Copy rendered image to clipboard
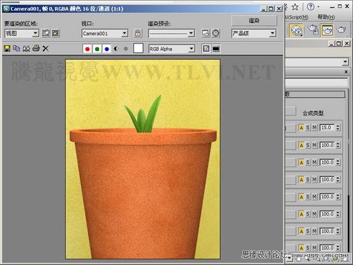 point(17,49)
